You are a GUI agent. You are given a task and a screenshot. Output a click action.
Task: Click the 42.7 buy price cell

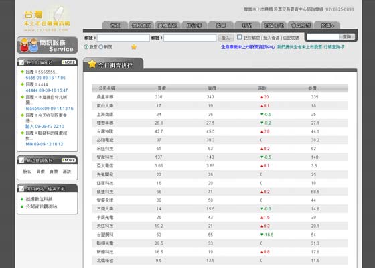pos(159,131)
